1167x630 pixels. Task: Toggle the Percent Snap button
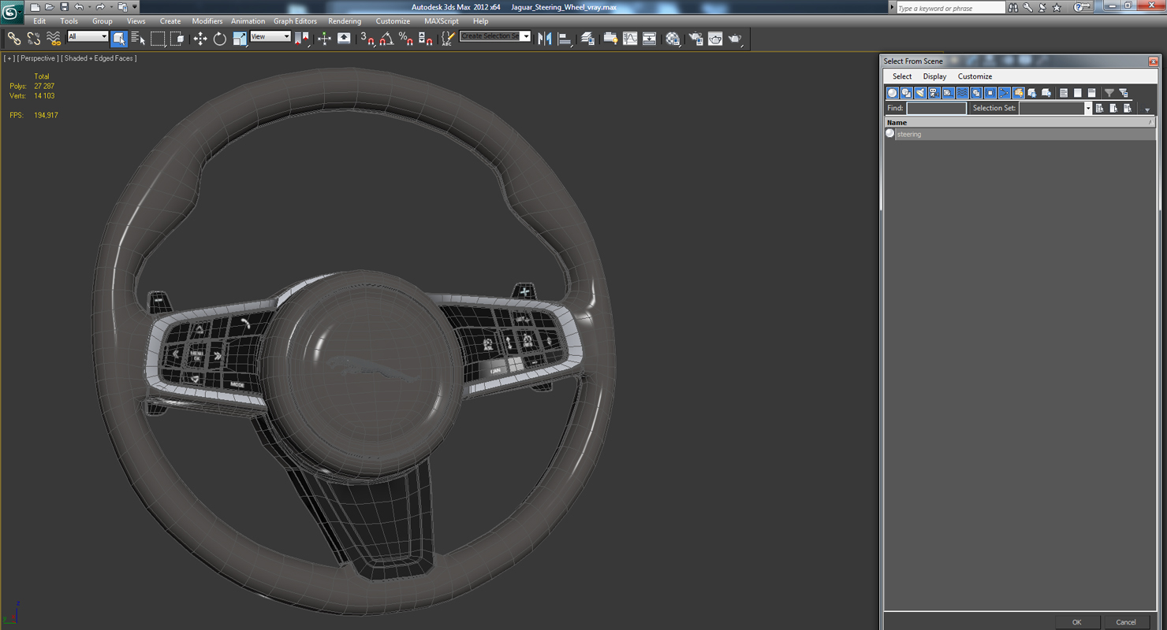[x=406, y=39]
